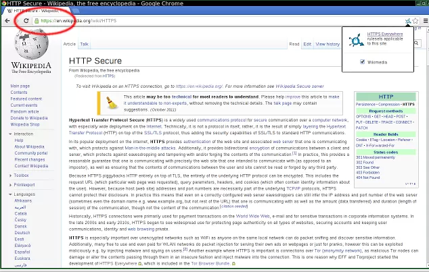Click the 'Redirected from HTTPS' link
The width and height of the screenshot is (429, 272).
coord(109,76)
